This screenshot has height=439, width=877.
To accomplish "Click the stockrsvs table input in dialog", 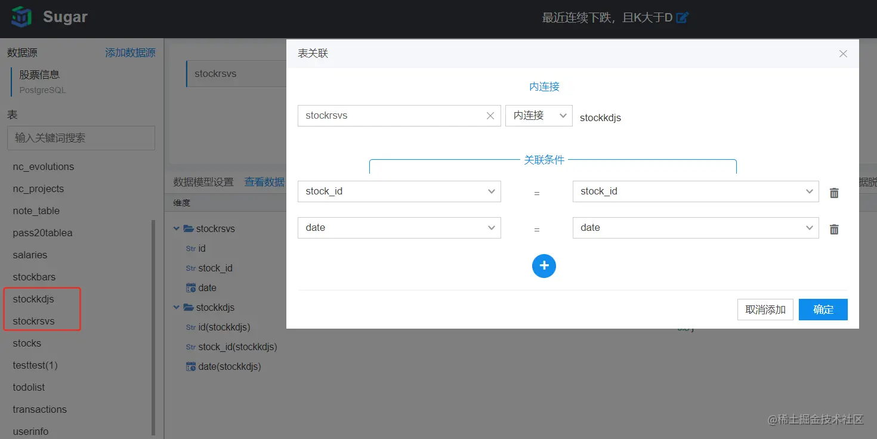I will click(x=399, y=116).
